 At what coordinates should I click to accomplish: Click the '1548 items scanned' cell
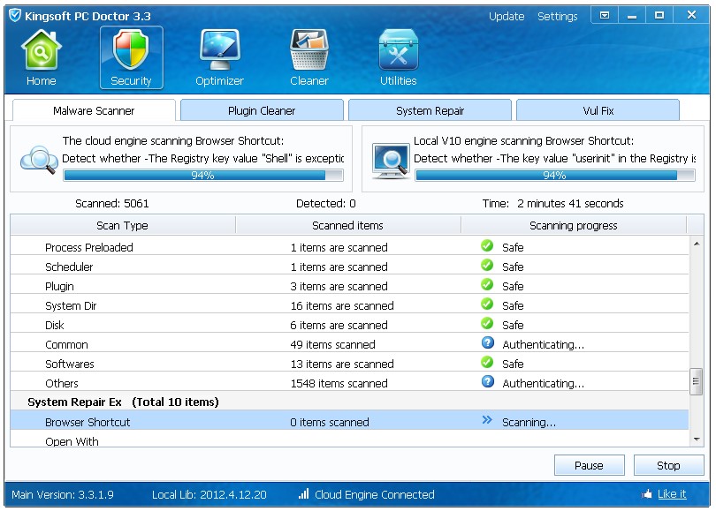click(339, 383)
